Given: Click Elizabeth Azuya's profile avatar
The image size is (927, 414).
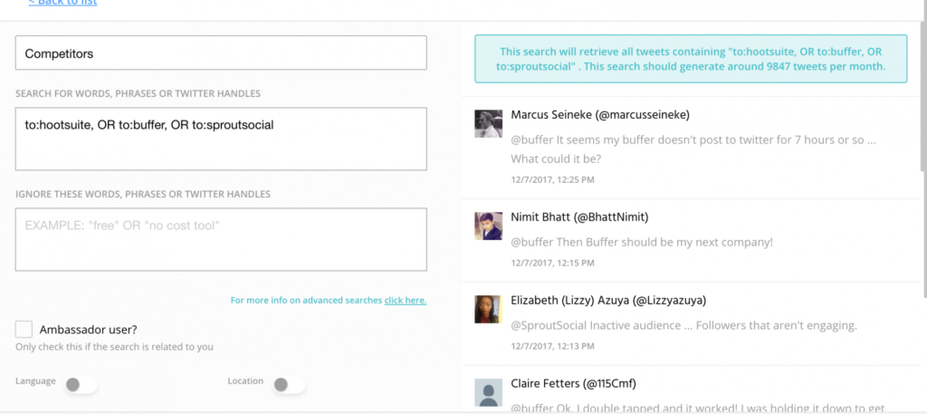Looking at the screenshot, I should (x=489, y=309).
